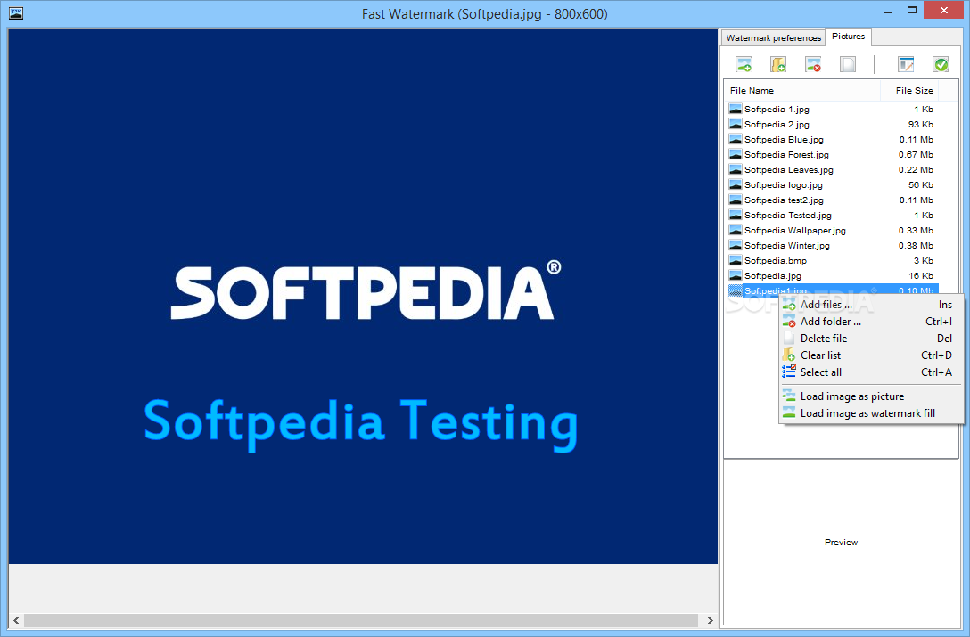The width and height of the screenshot is (970, 637).
Task: Click the image icon beside Softpedia.bmp
Action: (x=736, y=260)
